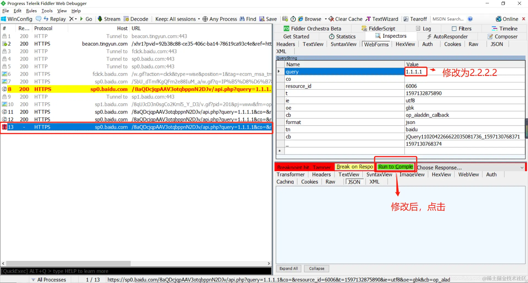Open the response ImageView tab

412,175
